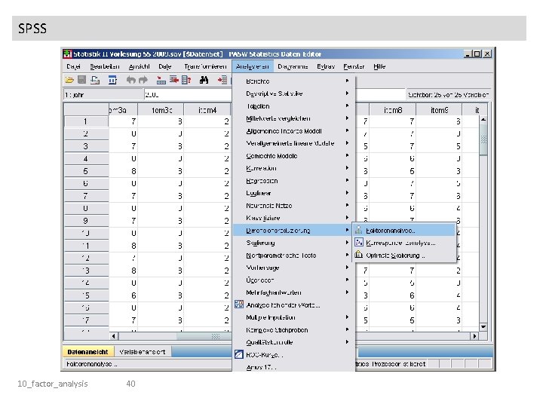This screenshot has width=543, height=407.
Task: Select the item8 column header
Action: pyautogui.click(x=393, y=110)
